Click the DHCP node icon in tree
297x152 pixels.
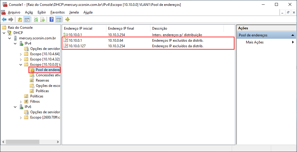pyautogui.click(x=10, y=33)
